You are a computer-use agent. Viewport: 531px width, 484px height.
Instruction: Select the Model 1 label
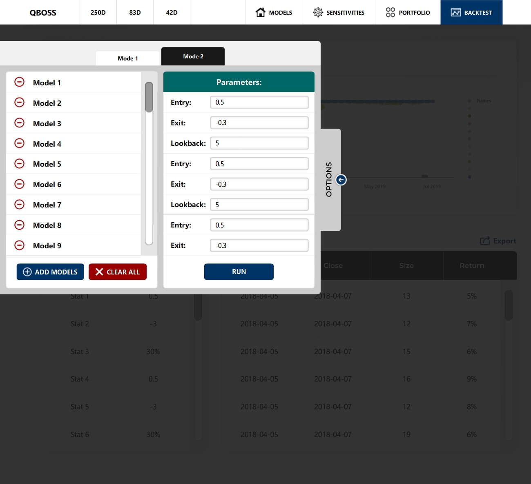coord(47,83)
